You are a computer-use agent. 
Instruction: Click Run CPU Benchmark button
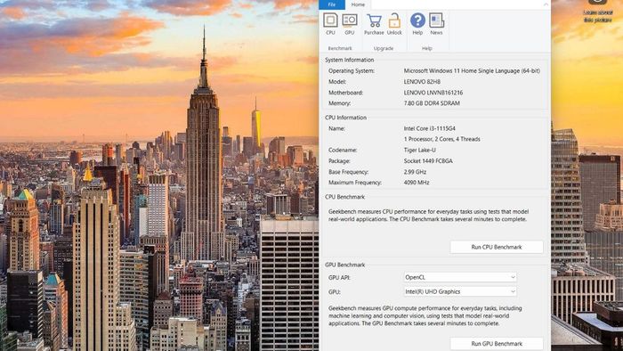(x=497, y=247)
